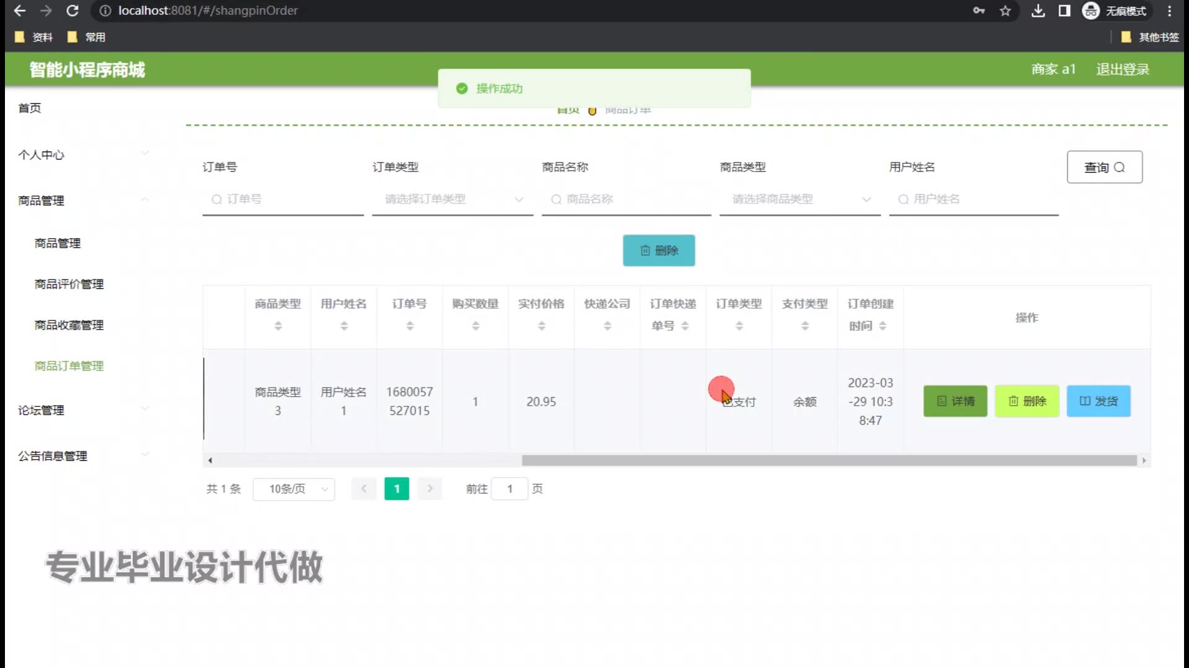The height and width of the screenshot is (668, 1189).
Task: Open 商品评价管理 in the sidebar
Action: click(x=69, y=284)
